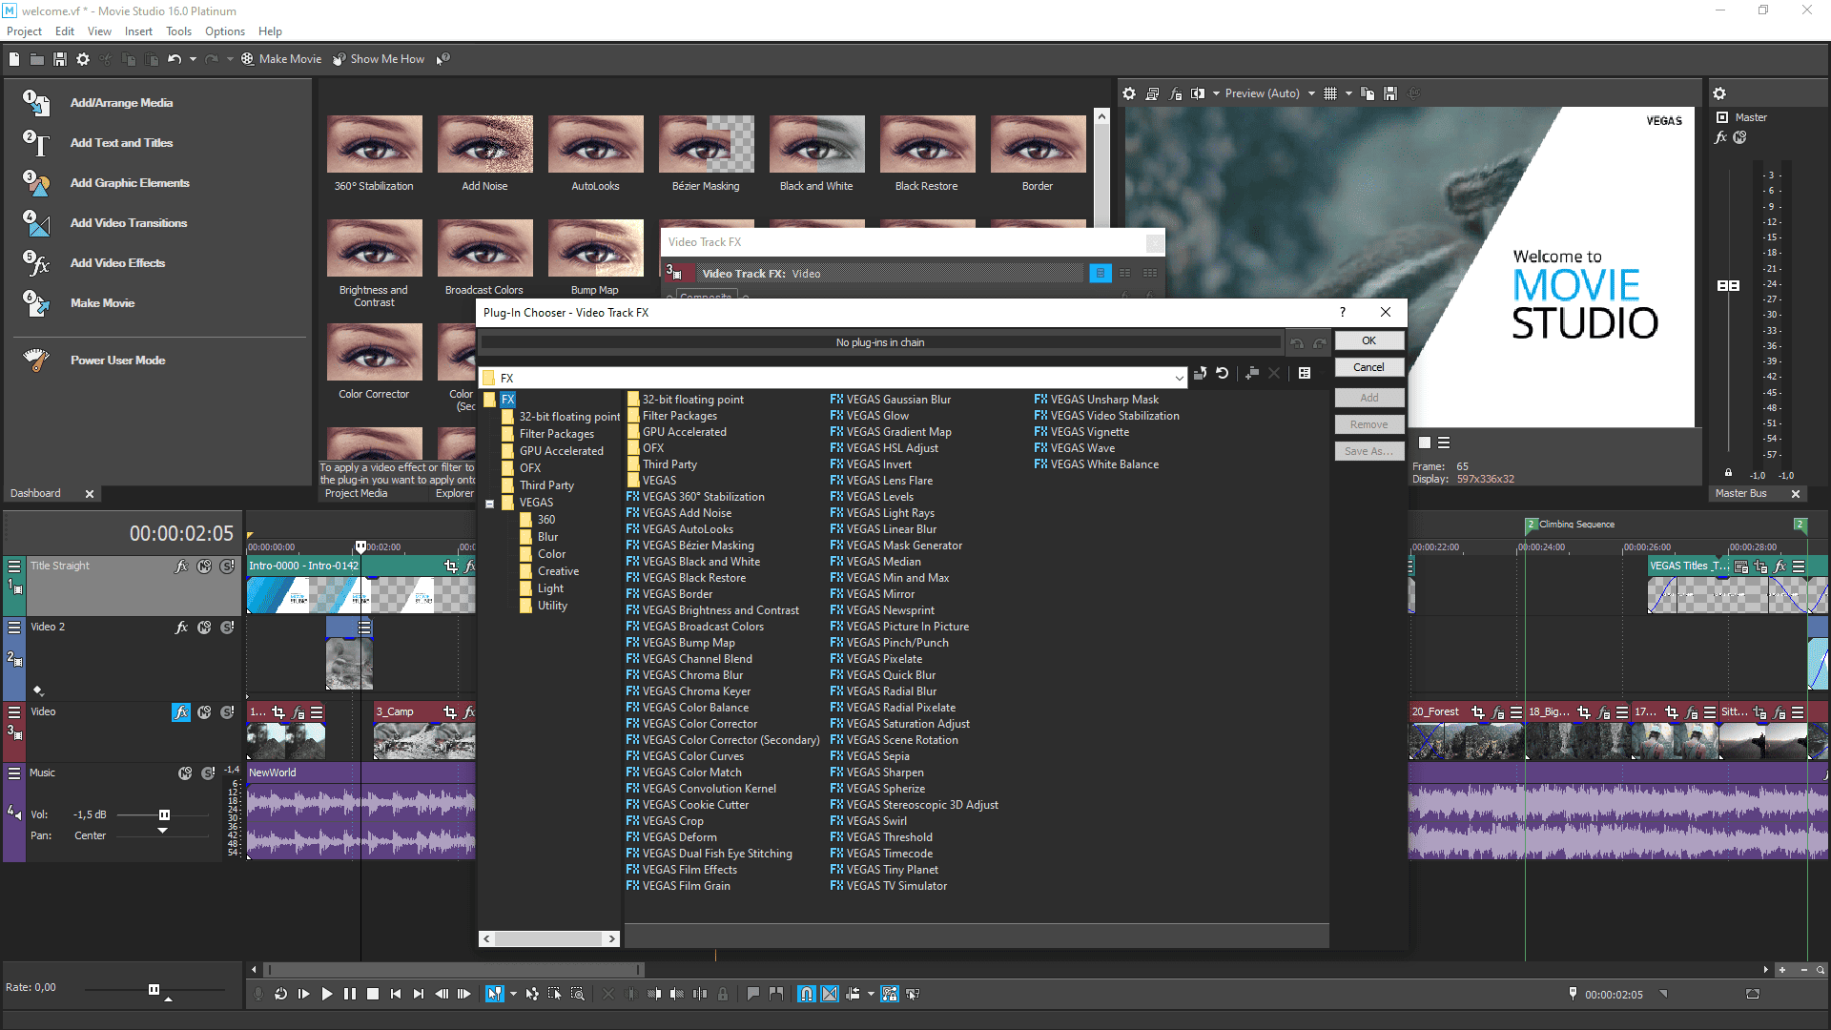Toggle Enable Snapping magnet icon
Screen dimensions: 1831x1030
[807, 994]
